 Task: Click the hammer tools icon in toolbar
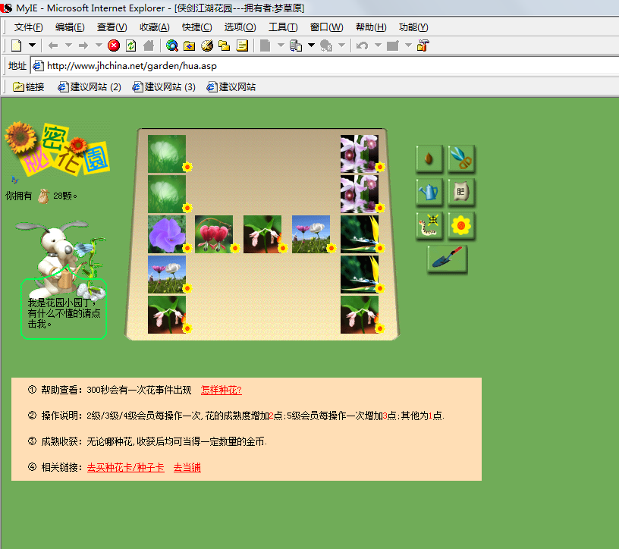[423, 45]
